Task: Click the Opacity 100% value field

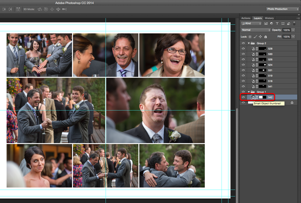Action: click(287, 30)
